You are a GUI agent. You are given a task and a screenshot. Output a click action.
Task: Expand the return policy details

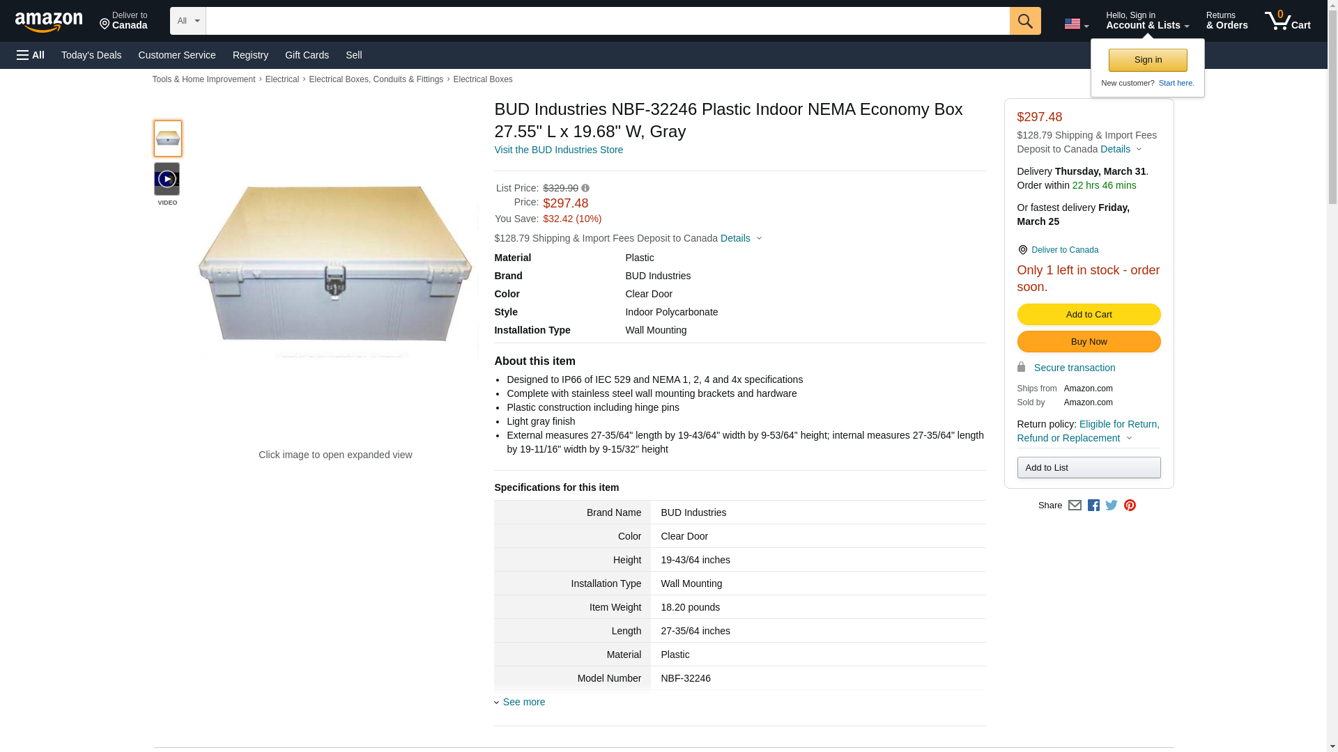click(1088, 431)
